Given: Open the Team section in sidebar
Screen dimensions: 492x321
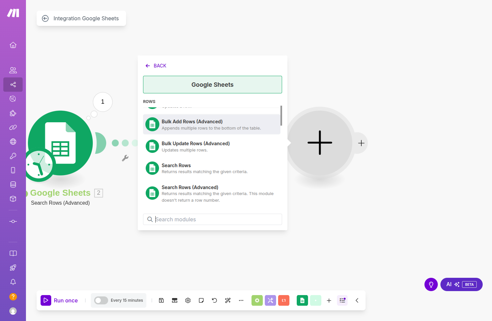Looking at the screenshot, I should (x=13, y=70).
